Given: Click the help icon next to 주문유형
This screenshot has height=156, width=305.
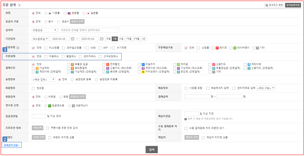Looking at the screenshot, I should [x=18, y=48].
